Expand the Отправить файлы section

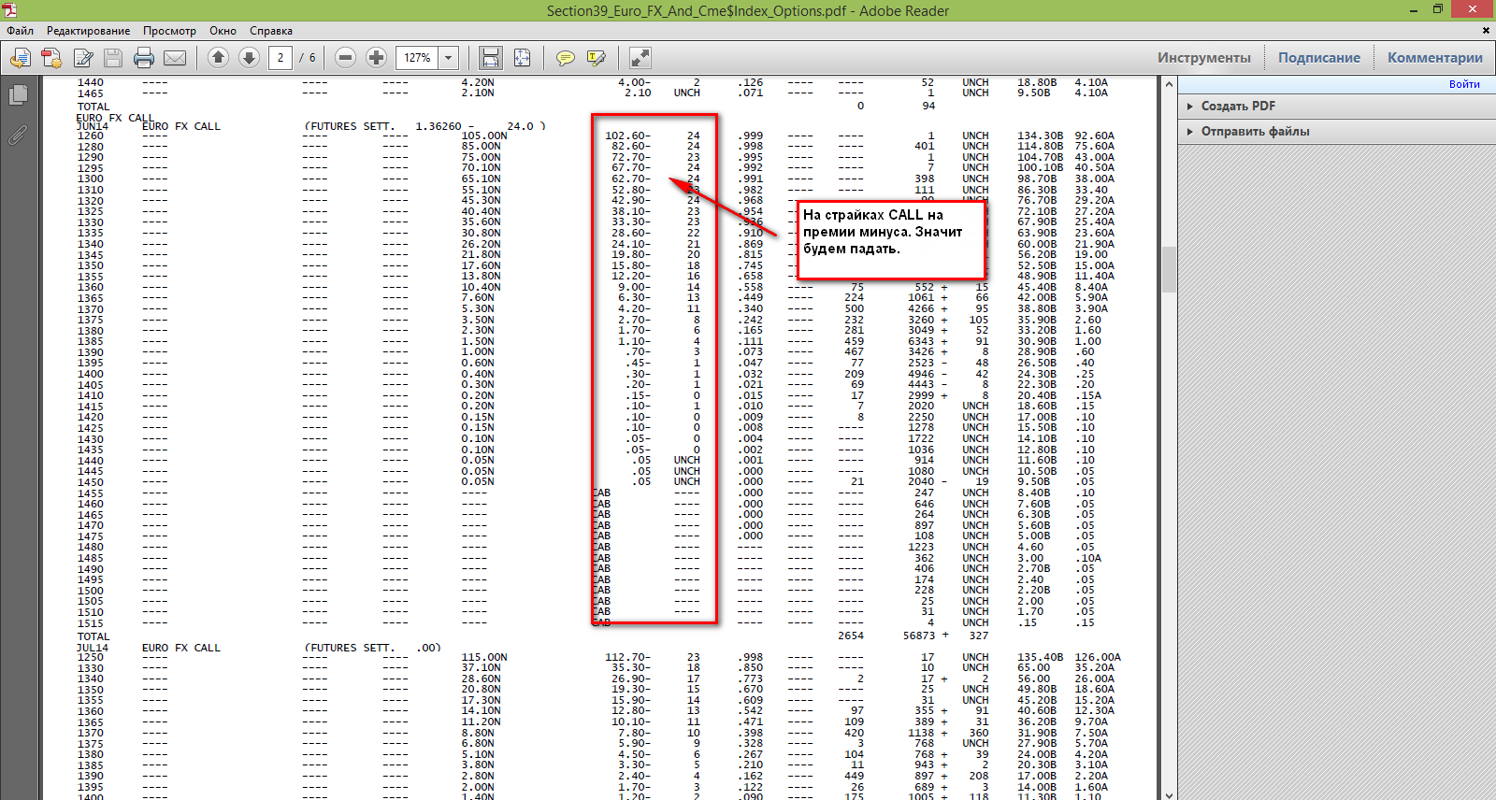[1255, 131]
